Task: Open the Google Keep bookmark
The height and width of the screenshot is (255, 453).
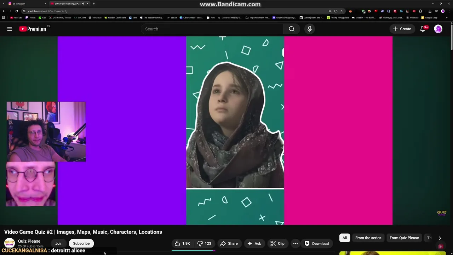Action: [x=429, y=18]
